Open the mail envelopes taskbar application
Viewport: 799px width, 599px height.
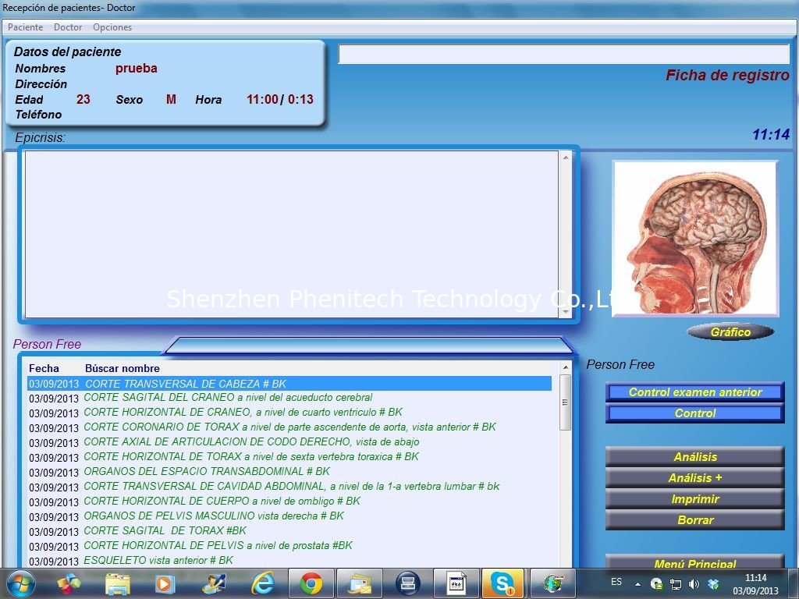(x=360, y=583)
